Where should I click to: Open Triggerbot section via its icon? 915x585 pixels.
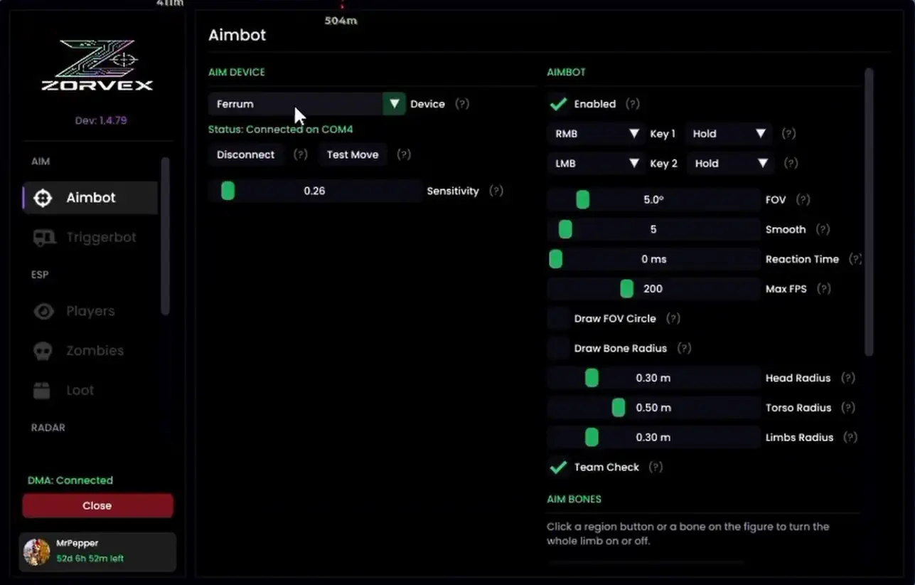click(x=43, y=238)
